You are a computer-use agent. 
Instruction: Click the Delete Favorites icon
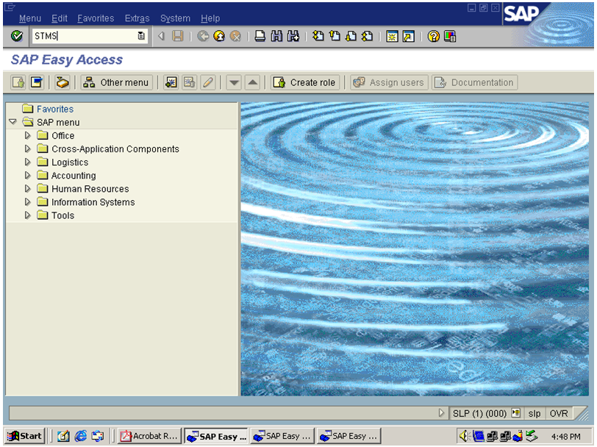click(x=189, y=82)
